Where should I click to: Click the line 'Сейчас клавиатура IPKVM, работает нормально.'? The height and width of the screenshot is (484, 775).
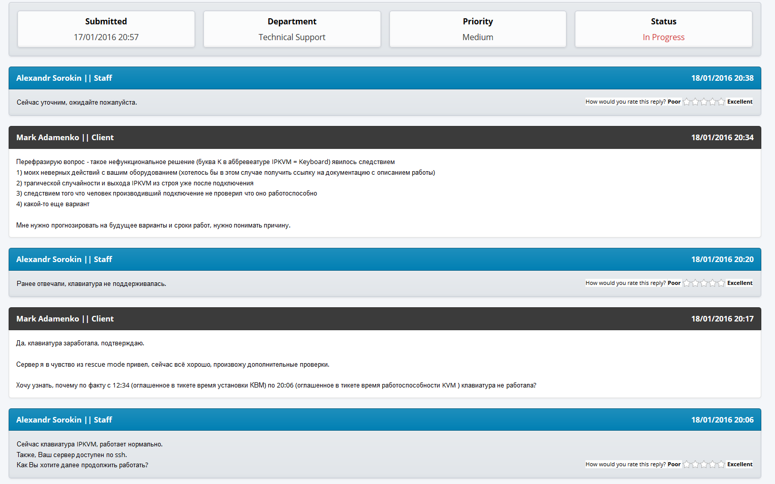(x=90, y=444)
